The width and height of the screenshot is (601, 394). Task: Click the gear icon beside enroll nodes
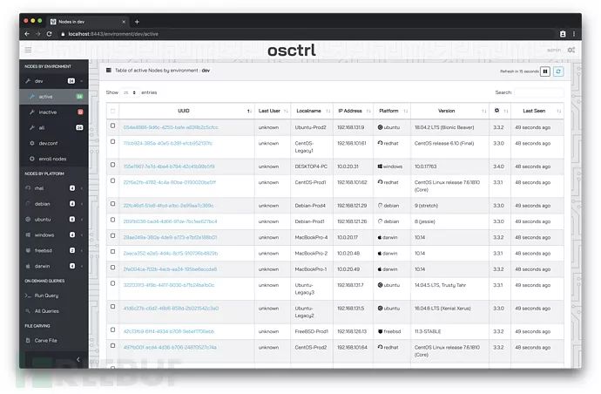pos(32,159)
